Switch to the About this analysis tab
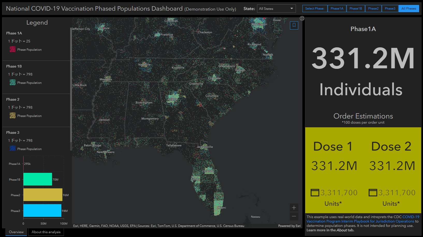423x237 pixels. (46, 232)
